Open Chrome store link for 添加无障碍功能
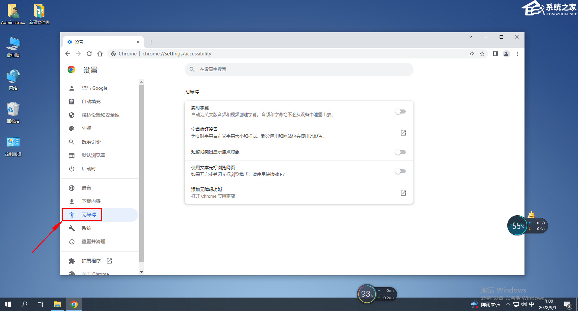This screenshot has width=578, height=311. click(403, 193)
